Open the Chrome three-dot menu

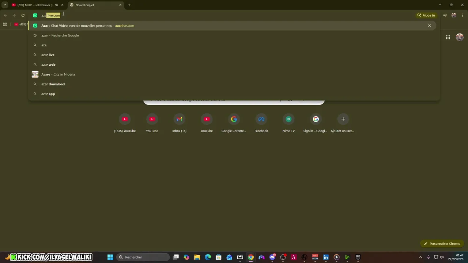(463, 15)
